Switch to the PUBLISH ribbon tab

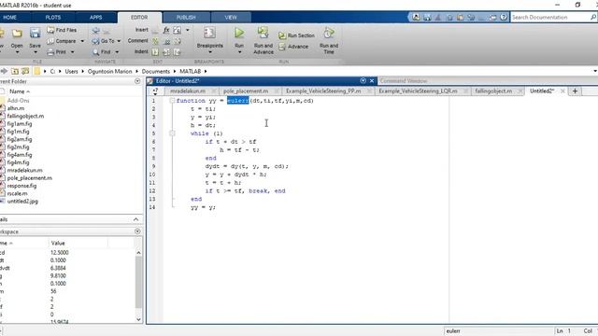(x=186, y=18)
